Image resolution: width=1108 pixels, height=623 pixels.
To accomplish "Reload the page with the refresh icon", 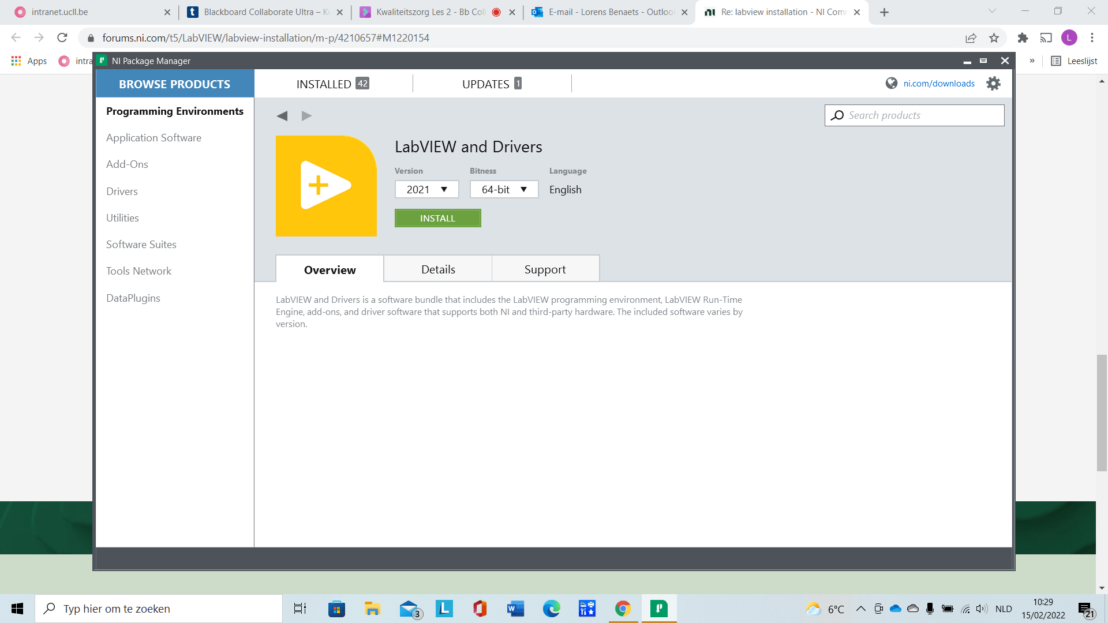I will pos(62,38).
